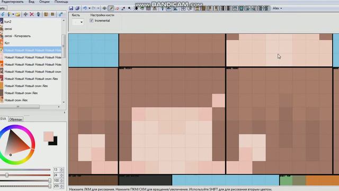Click the hue value field showing 13

56,170
